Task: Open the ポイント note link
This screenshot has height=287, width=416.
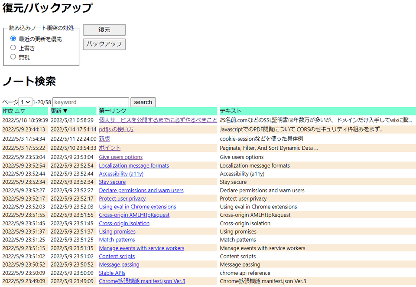Action: [x=110, y=148]
